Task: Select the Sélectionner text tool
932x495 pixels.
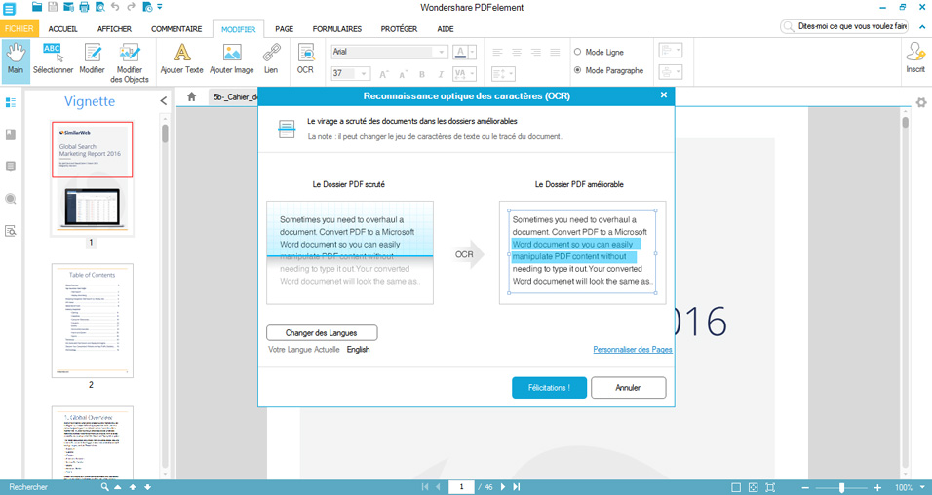Action: (x=53, y=58)
